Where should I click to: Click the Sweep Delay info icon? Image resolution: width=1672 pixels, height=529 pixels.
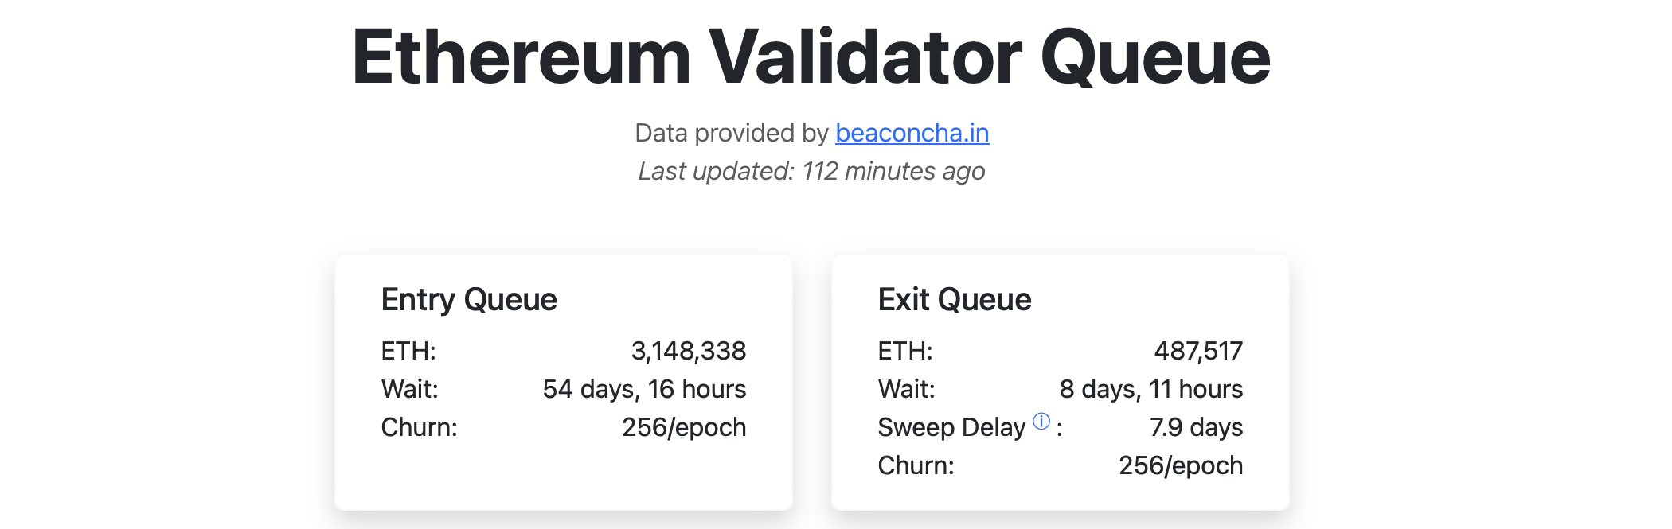point(1041,422)
